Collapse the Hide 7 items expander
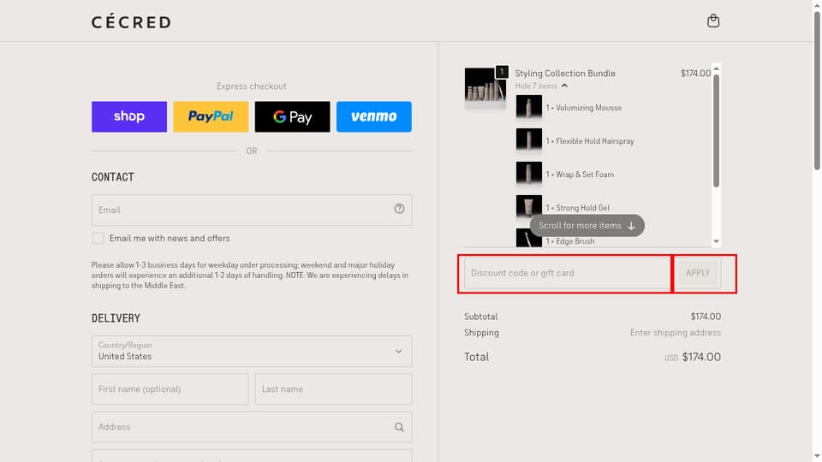822x462 pixels. click(541, 86)
